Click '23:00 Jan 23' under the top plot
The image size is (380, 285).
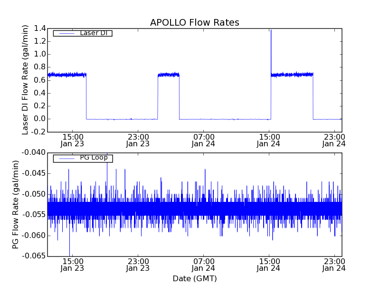pos(138,141)
